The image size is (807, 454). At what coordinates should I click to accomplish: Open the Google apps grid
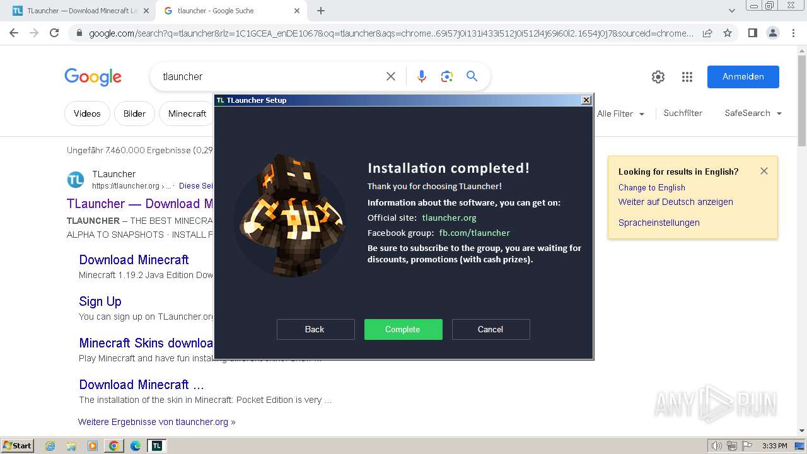point(687,77)
